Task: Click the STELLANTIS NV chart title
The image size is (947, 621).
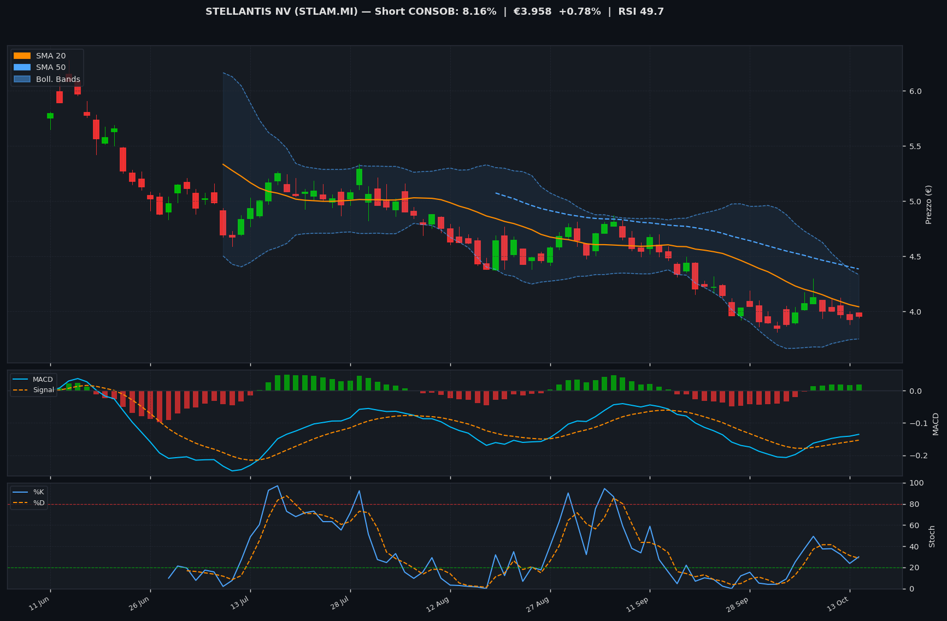Action: 434,11
